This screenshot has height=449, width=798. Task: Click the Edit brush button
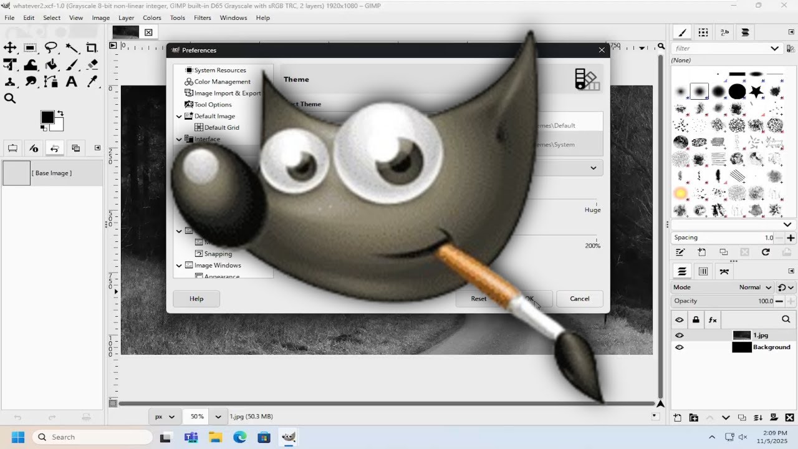[x=681, y=253]
